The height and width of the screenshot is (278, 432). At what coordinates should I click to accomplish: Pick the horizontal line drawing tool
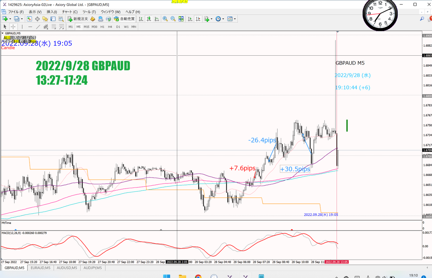pos(30,27)
